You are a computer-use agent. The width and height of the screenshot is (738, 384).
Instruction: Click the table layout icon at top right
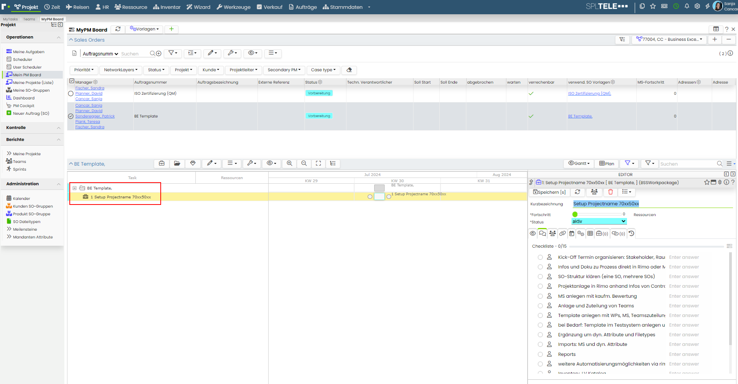[716, 29]
